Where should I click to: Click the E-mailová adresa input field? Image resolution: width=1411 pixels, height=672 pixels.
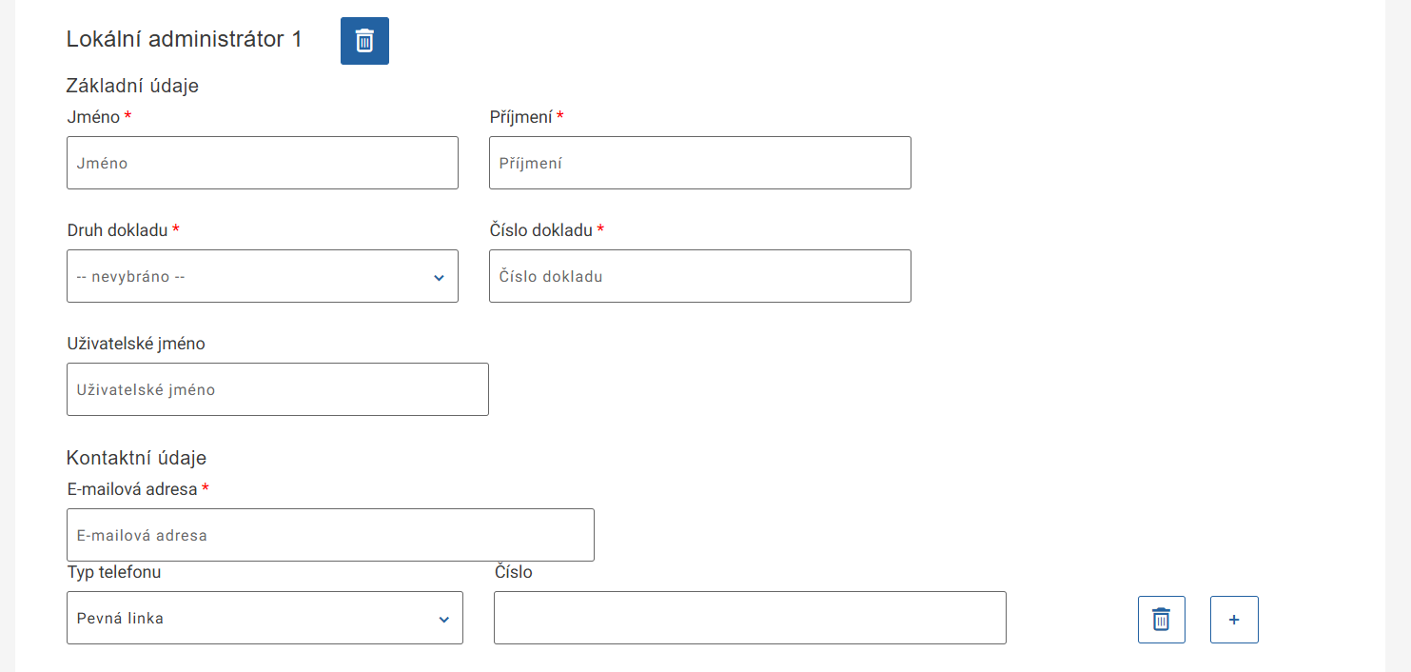coord(330,535)
